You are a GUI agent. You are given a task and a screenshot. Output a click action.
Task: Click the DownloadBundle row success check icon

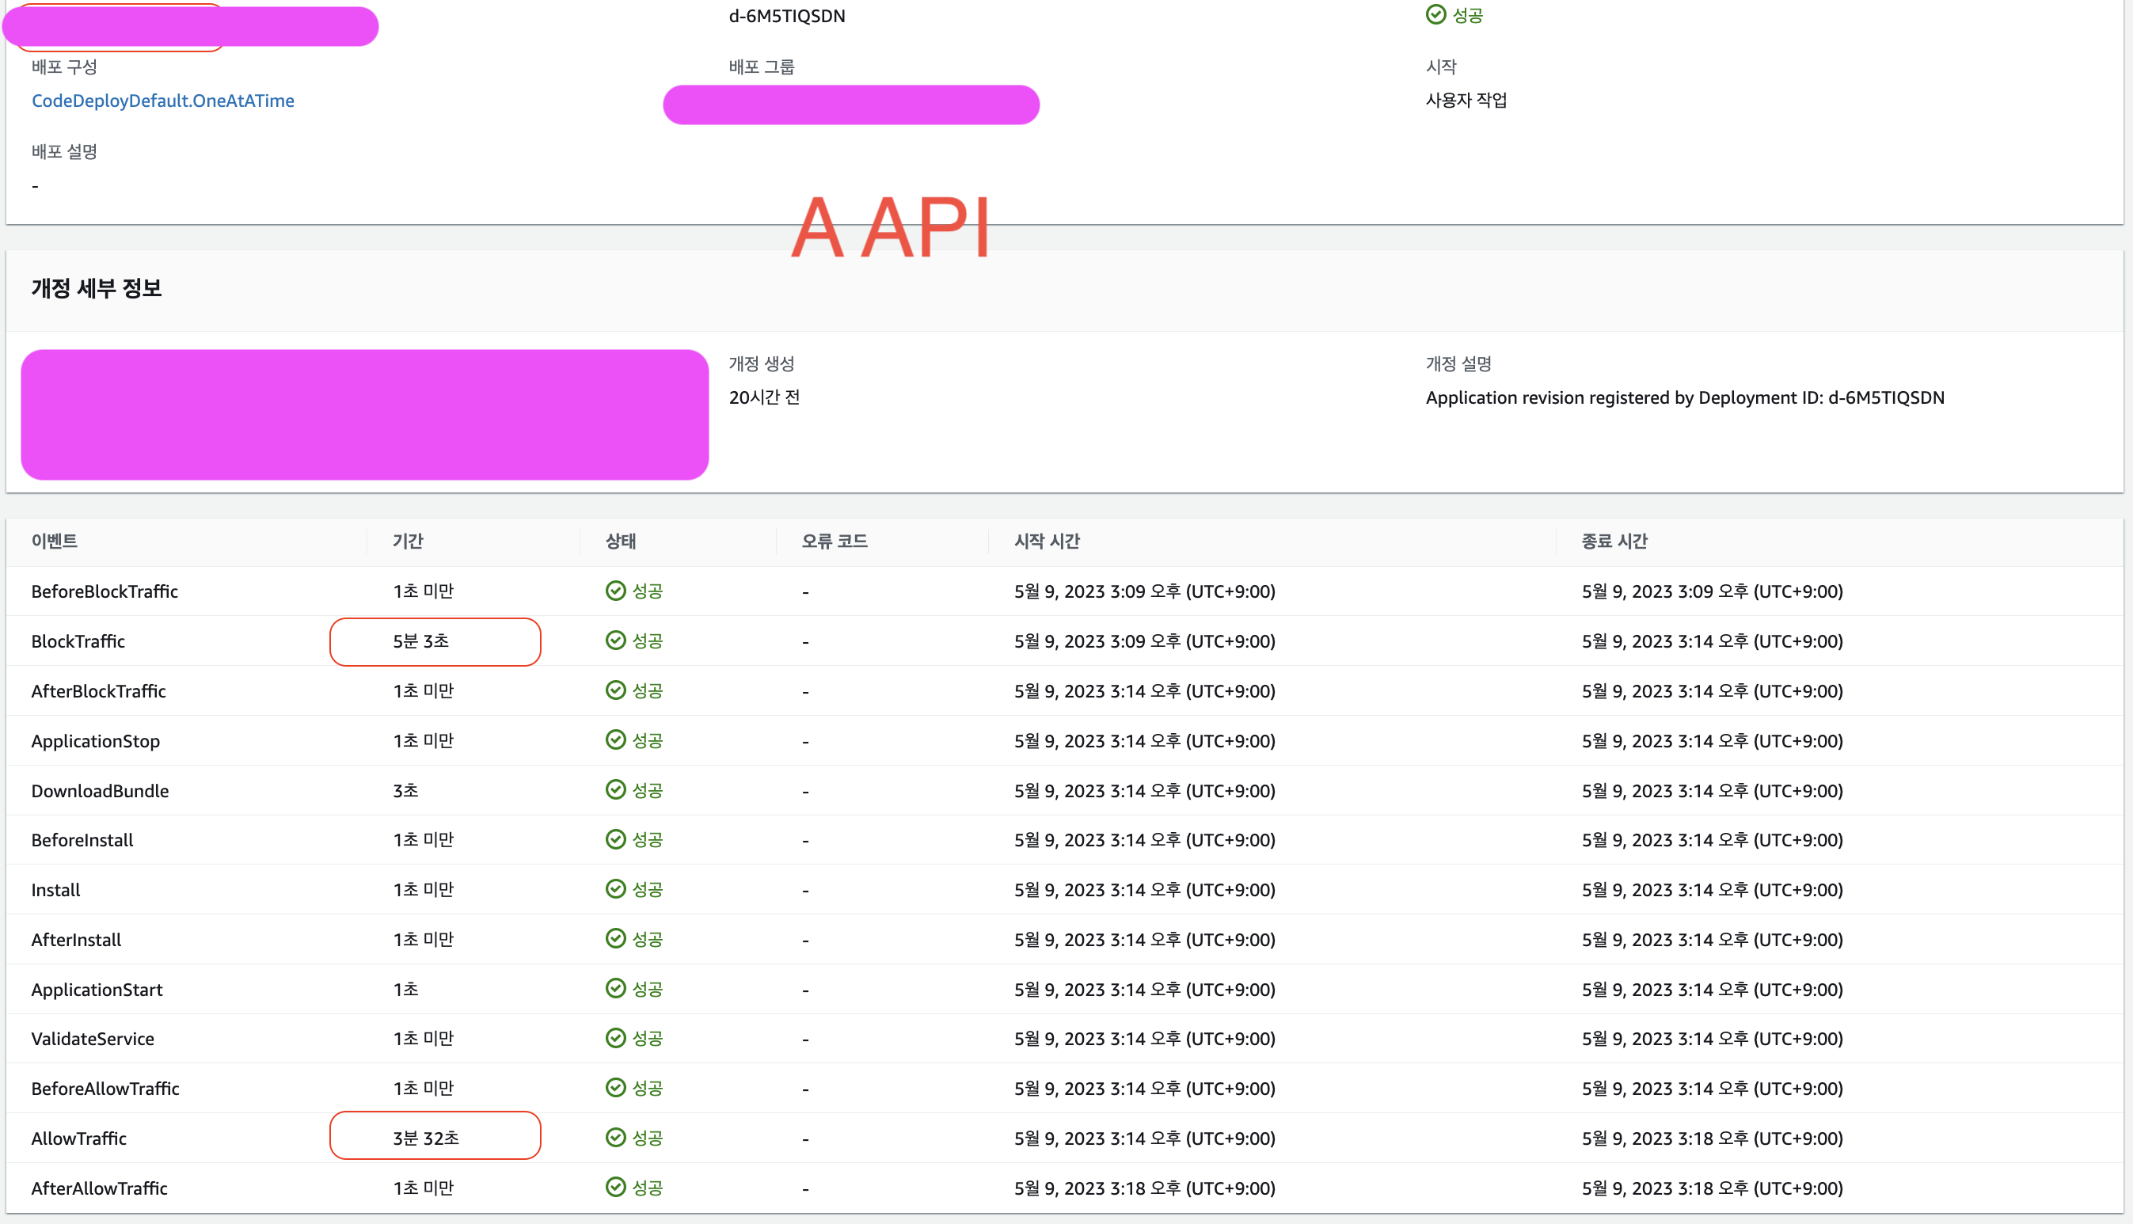tap(615, 789)
